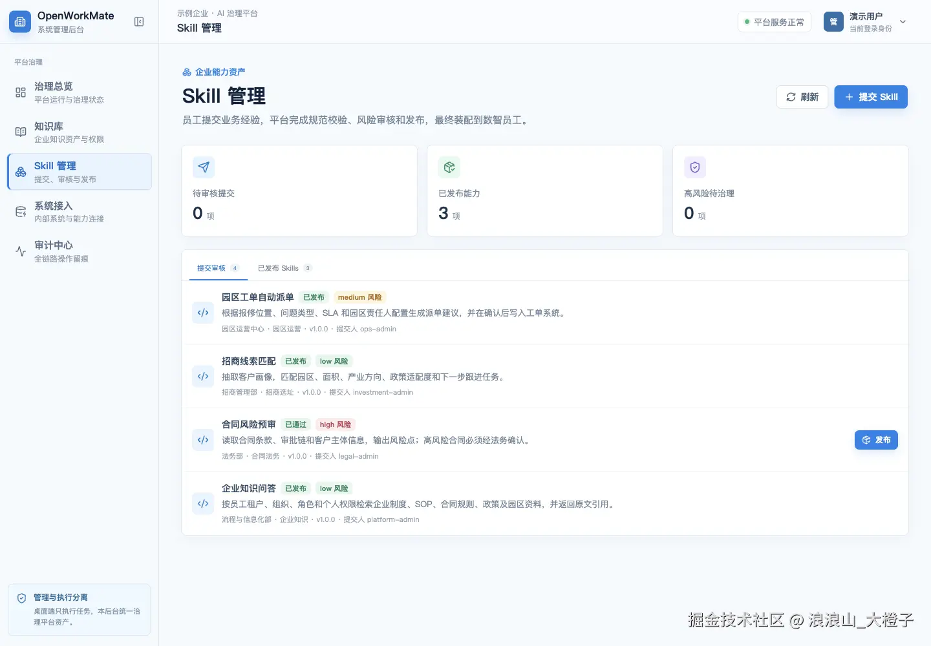Click the 演示用户 avatar icon
Screen dimensions: 931x646
pos(834,22)
